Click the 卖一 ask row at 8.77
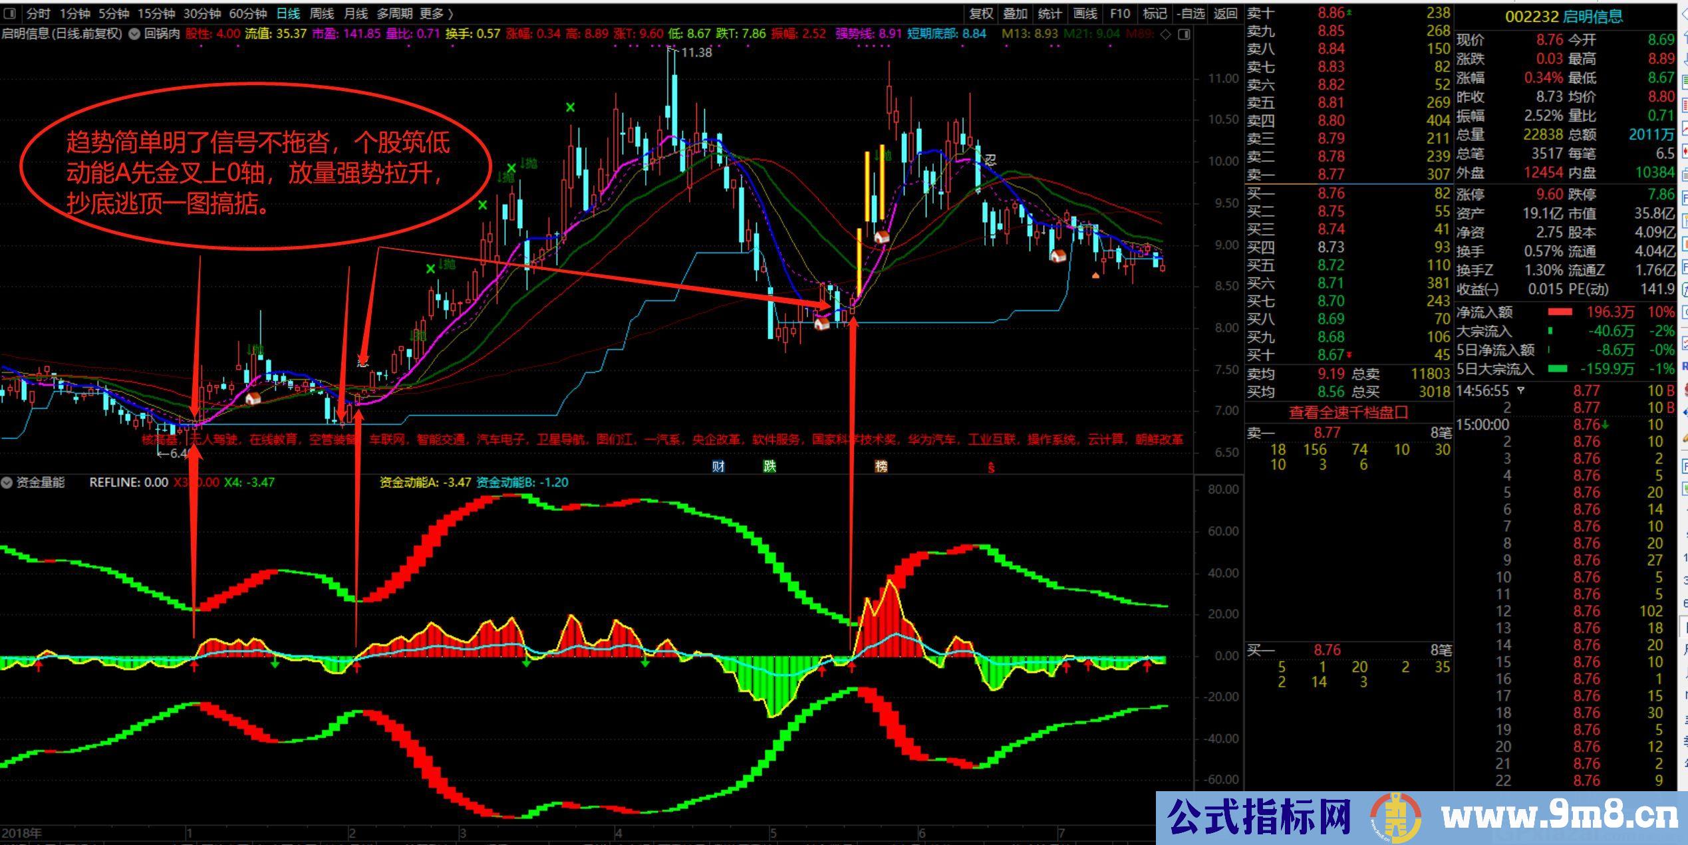 click(1348, 174)
